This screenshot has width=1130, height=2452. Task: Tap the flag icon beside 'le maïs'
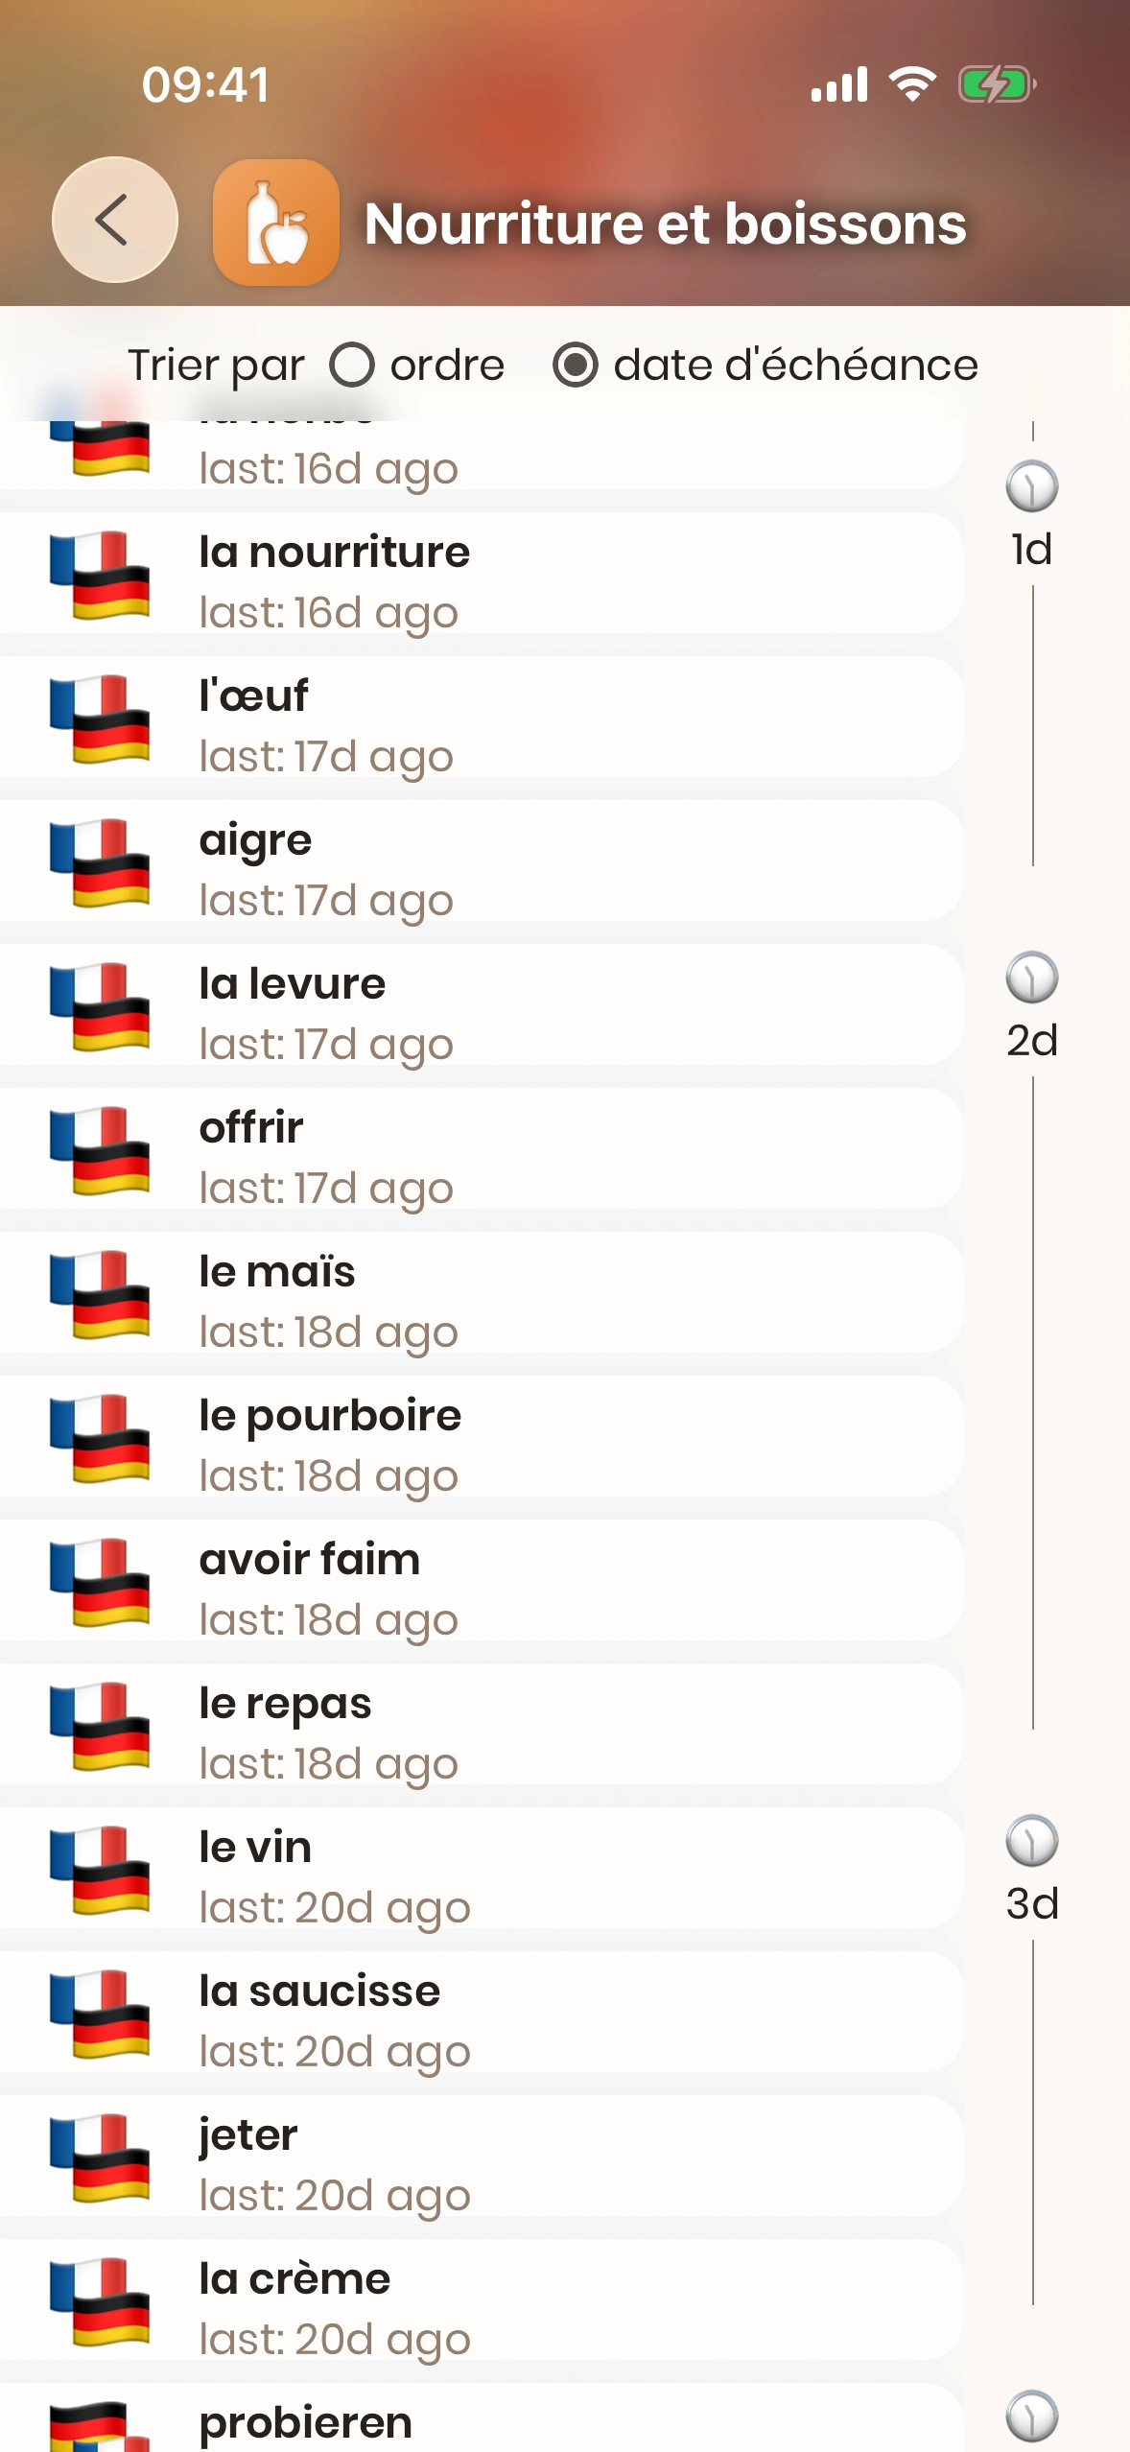(x=100, y=1294)
